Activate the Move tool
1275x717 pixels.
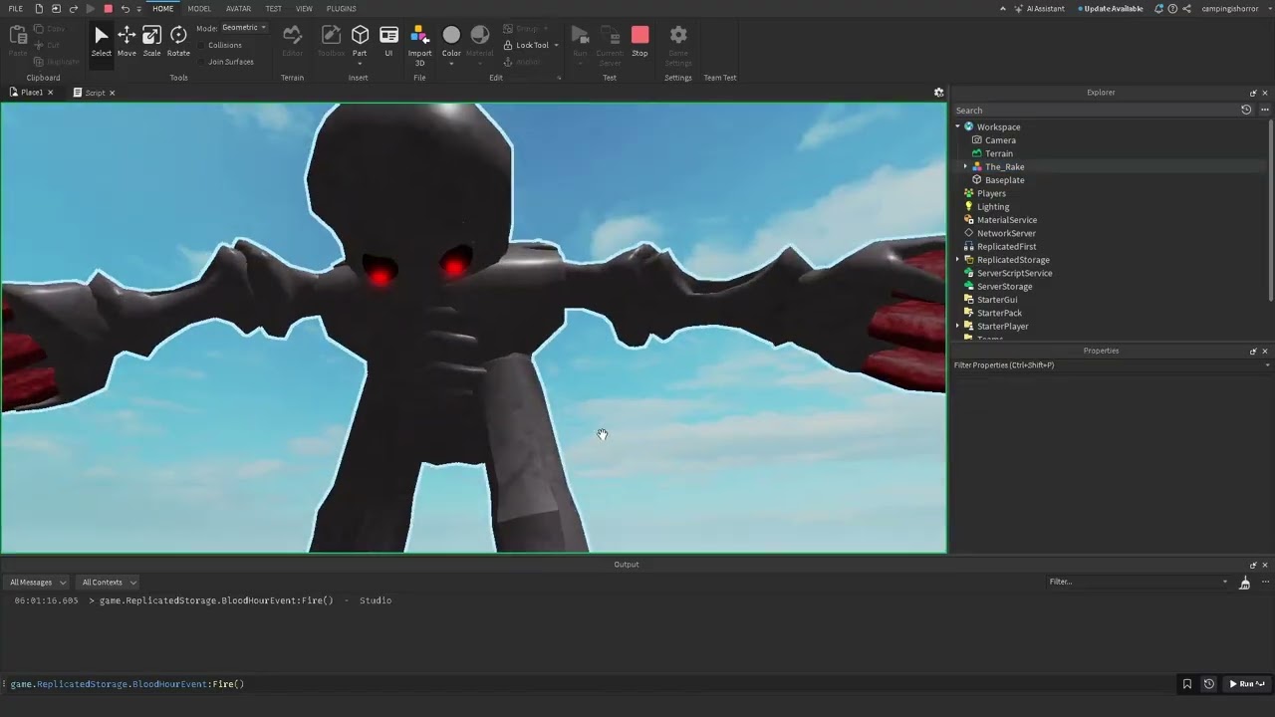pos(127,42)
